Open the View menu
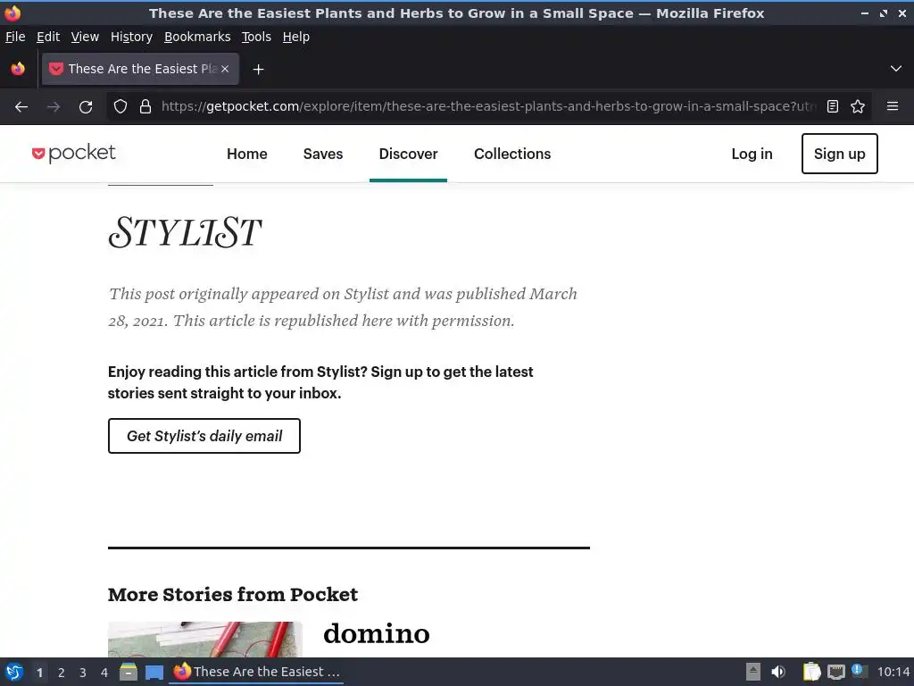Image resolution: width=914 pixels, height=686 pixels. (x=85, y=37)
